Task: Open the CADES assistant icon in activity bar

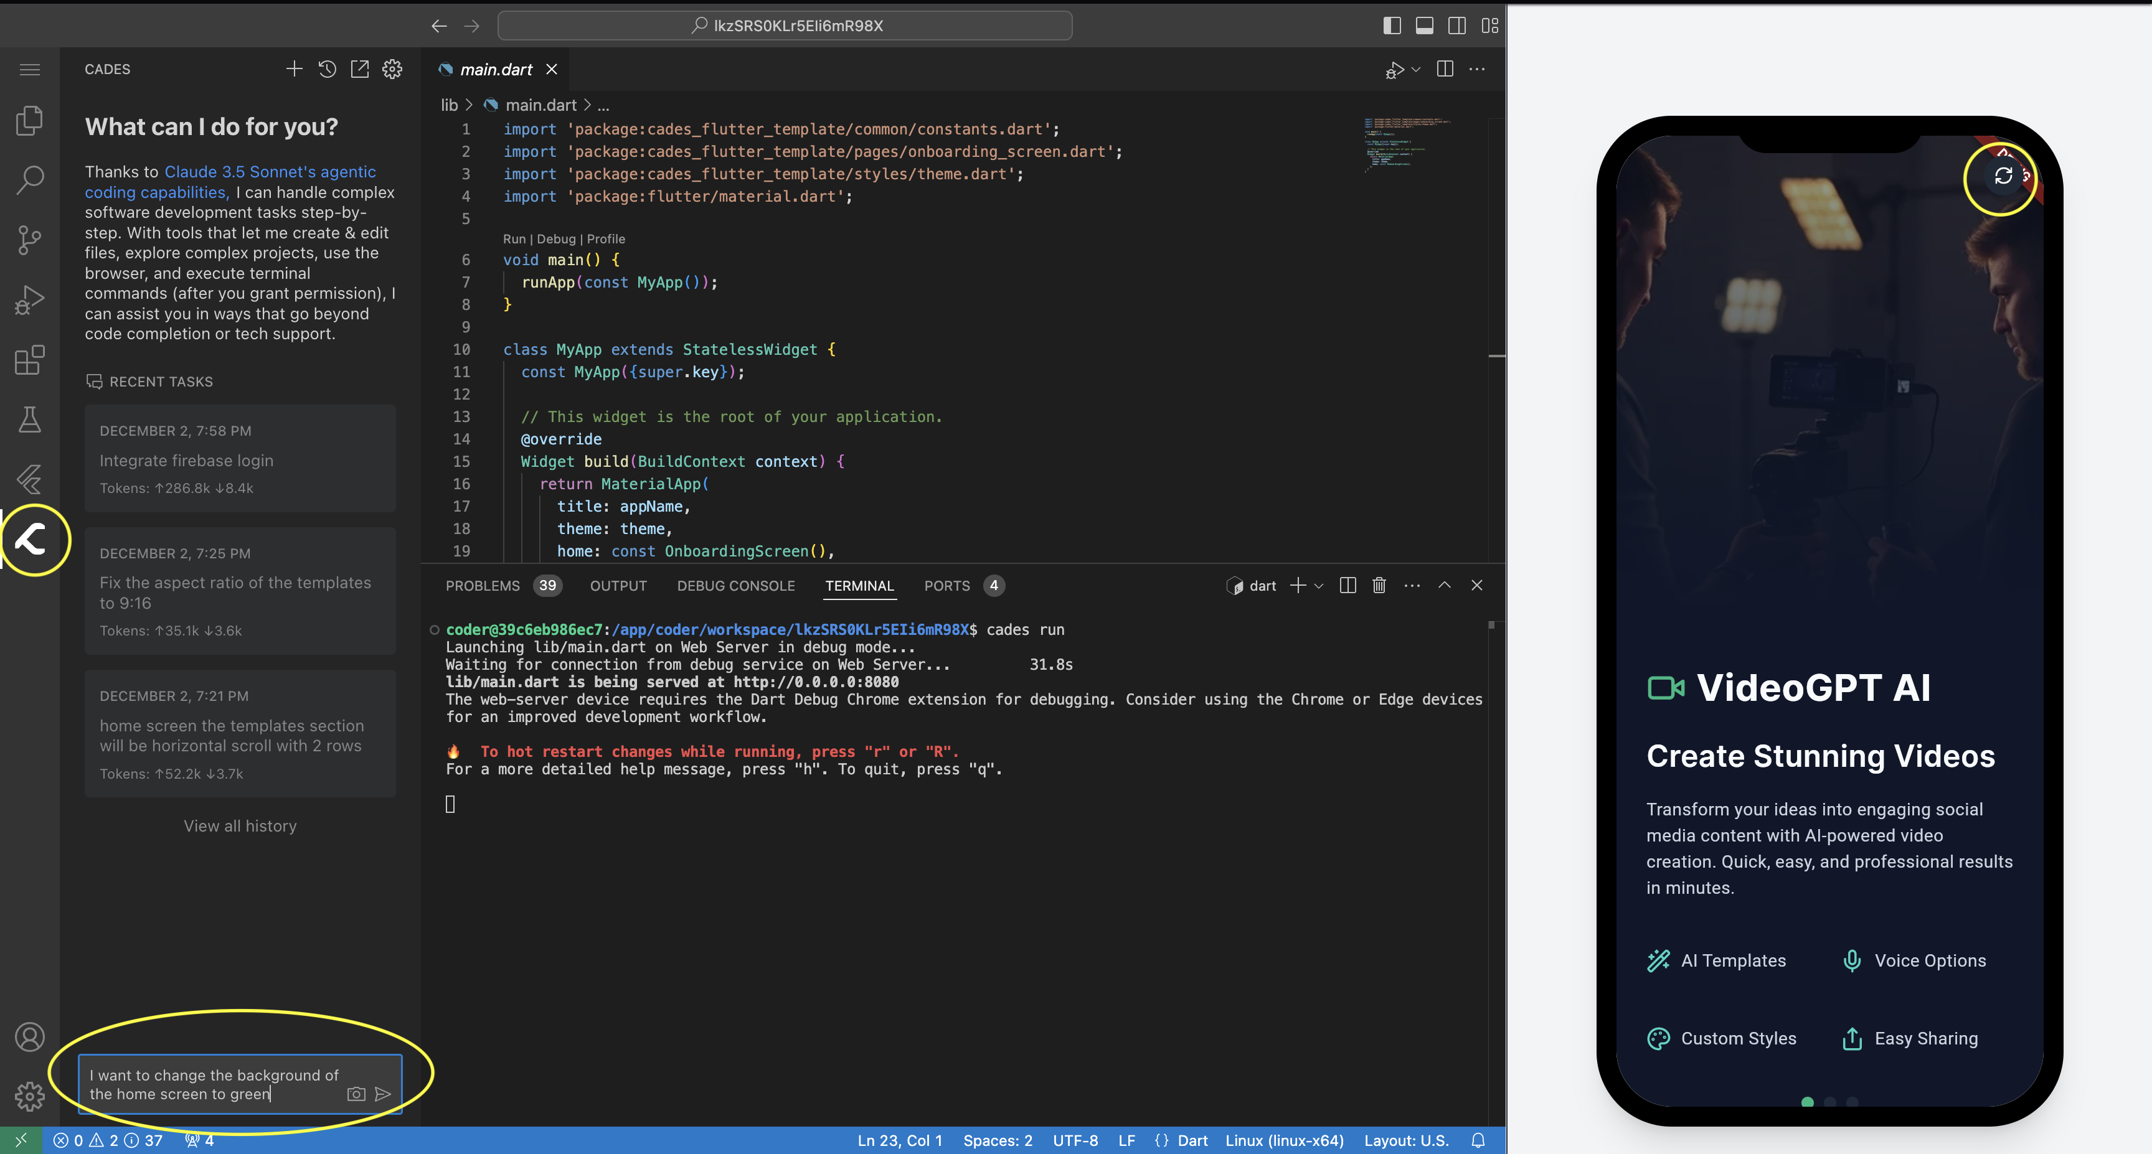Action: point(31,540)
